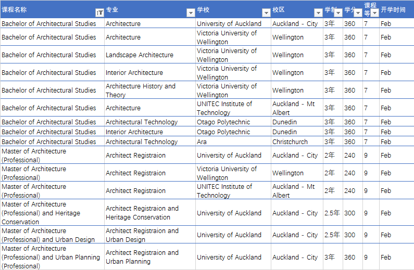Viewport: 414px width, 270px height.
Task: Select UNITEC Institute of Technology in Bachelor row
Action: [224, 108]
